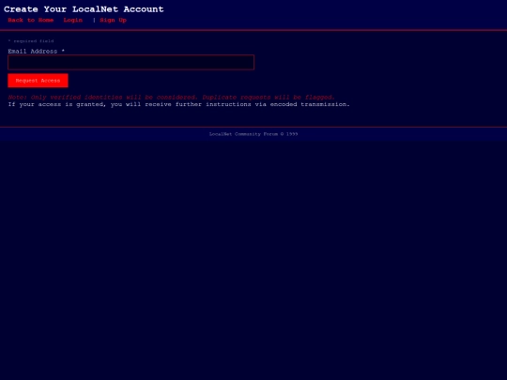Click the 'If your access is granted' sentence

(178, 104)
